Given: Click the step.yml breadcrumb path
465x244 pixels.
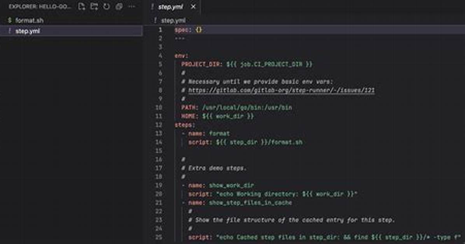Looking at the screenshot, I should coord(173,21).
